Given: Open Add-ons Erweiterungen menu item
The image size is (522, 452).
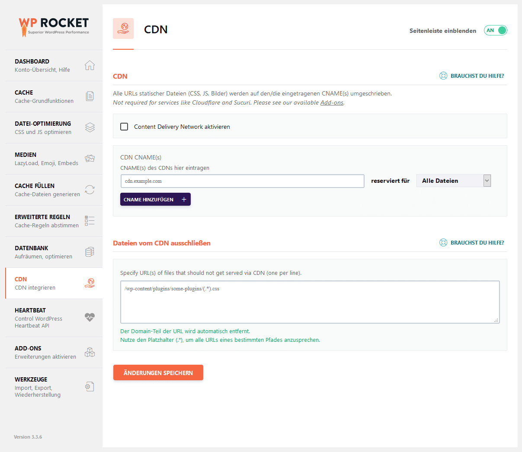Looking at the screenshot, I should [54, 352].
